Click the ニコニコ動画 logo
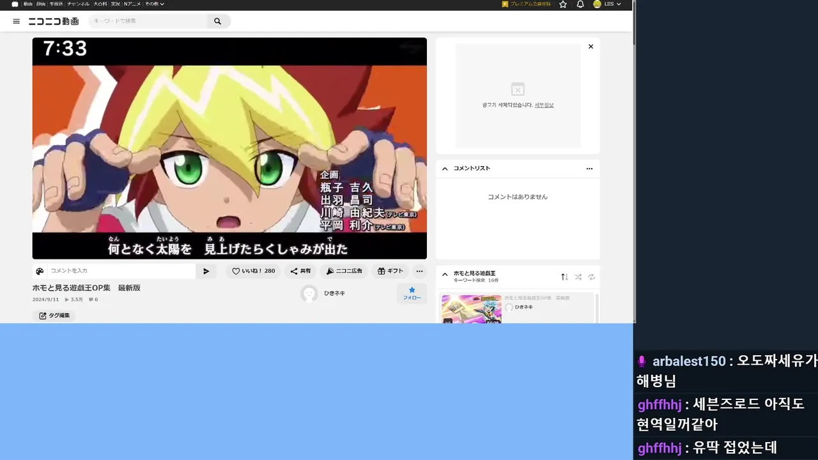This screenshot has width=818, height=460. [x=54, y=21]
